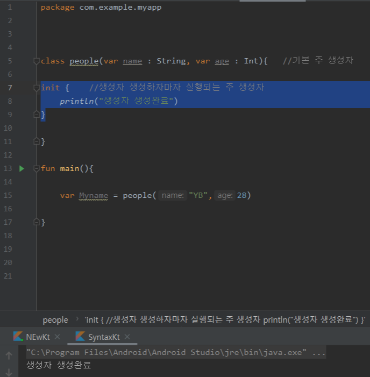Click the people class name on line 5
Screen dimensions: 370x377
[x=84, y=61]
